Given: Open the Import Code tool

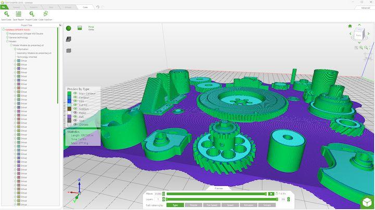Looking at the screenshot, I should 32,15.
